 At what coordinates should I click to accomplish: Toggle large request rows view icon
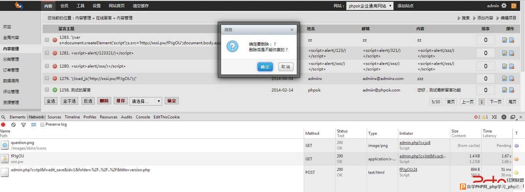coord(34,124)
